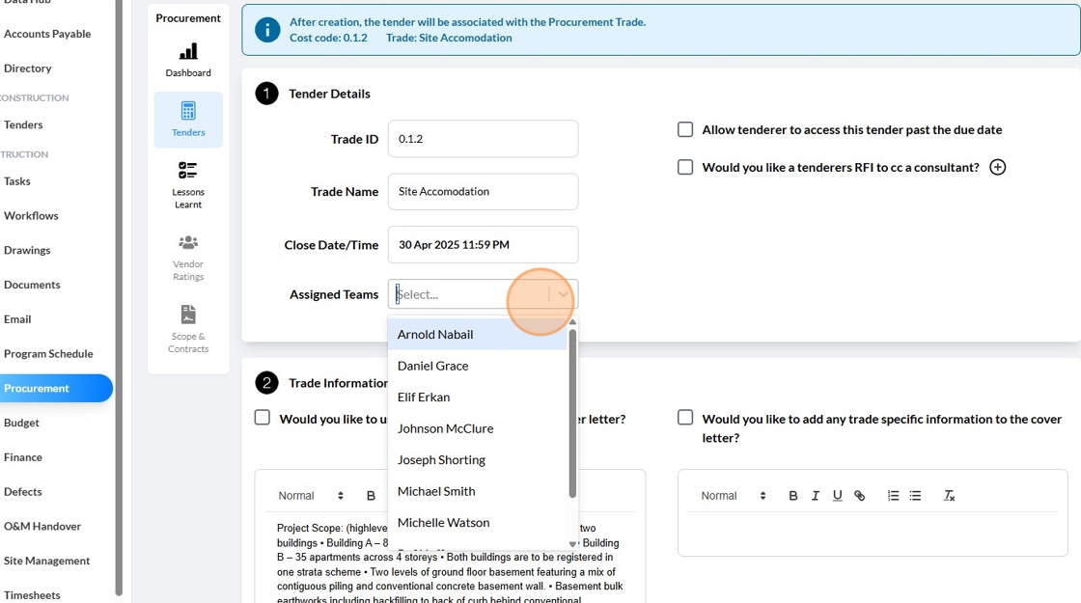The width and height of the screenshot is (1081, 603).
Task: Click the dropdown list scroll-up arrow
Action: [572, 322]
